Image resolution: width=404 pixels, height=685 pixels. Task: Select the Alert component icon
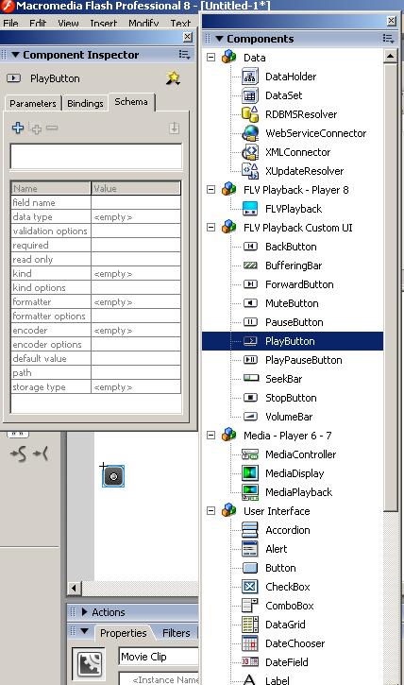[x=250, y=549]
